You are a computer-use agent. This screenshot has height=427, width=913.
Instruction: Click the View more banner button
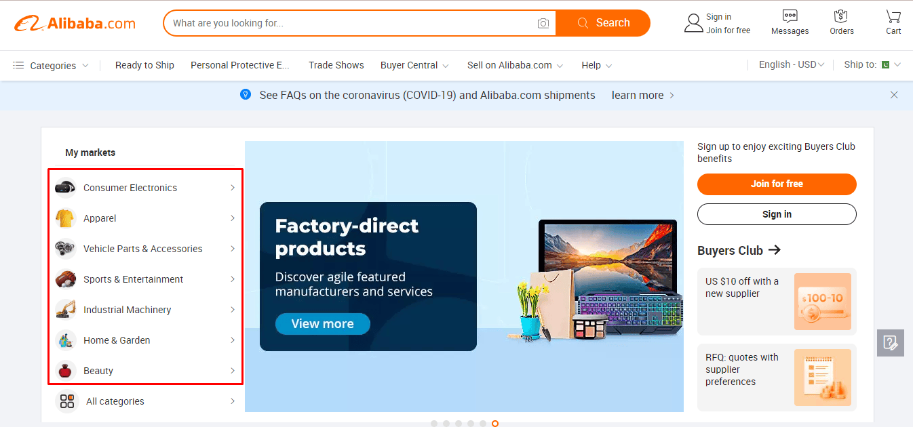coord(323,324)
